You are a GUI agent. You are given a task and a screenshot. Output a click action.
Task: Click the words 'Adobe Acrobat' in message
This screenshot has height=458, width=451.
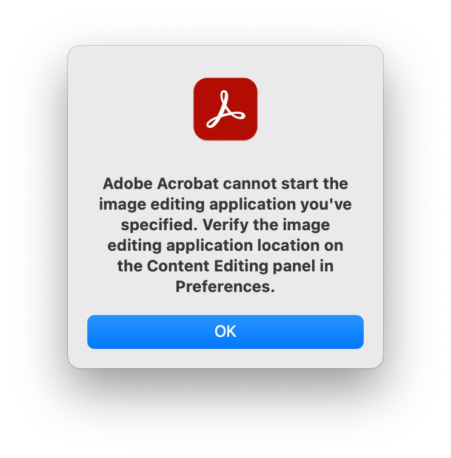[x=161, y=184]
